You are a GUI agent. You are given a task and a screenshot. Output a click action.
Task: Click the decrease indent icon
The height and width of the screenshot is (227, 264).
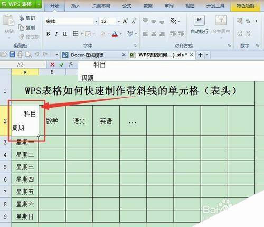(x=173, y=34)
